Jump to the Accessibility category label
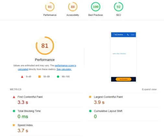This screenshot has width=164, height=137. 73,15
